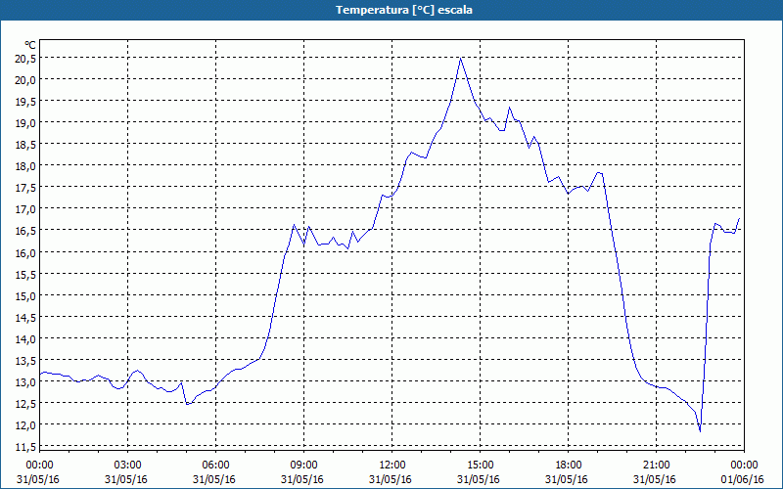Click the 06:00 time axis label

(215, 466)
